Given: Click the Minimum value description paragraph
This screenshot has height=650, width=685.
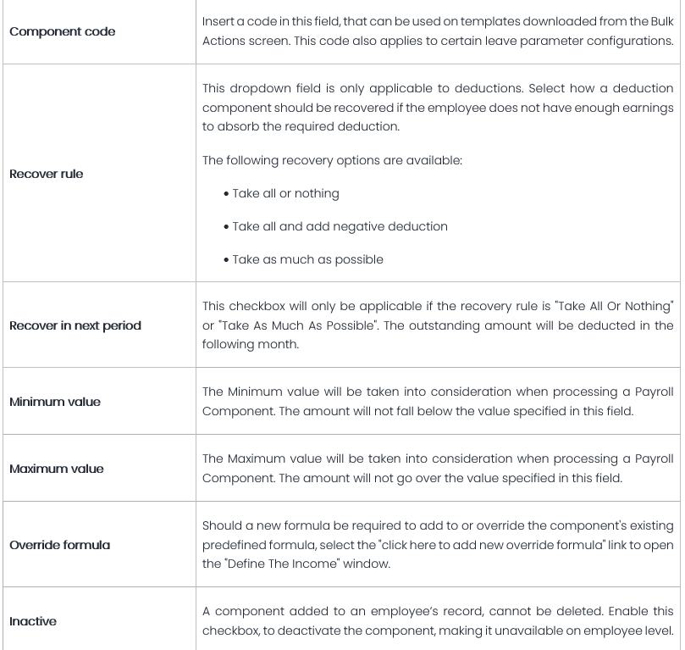Looking at the screenshot, I should pos(438,402).
